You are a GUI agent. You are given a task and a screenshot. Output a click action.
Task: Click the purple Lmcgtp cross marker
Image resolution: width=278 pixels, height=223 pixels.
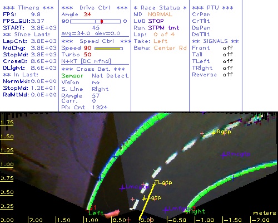122,188
